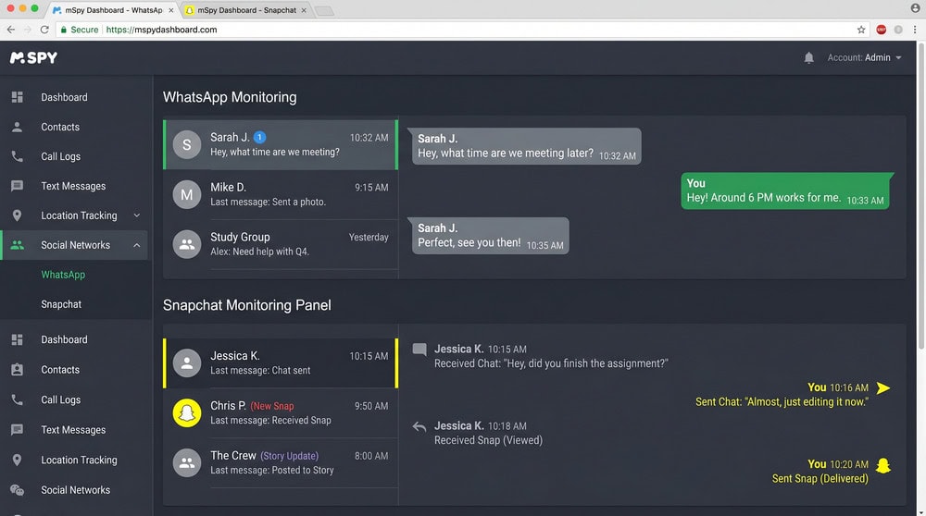The height and width of the screenshot is (516, 926).
Task: Click the page vertical scrollbar
Action: [922, 194]
